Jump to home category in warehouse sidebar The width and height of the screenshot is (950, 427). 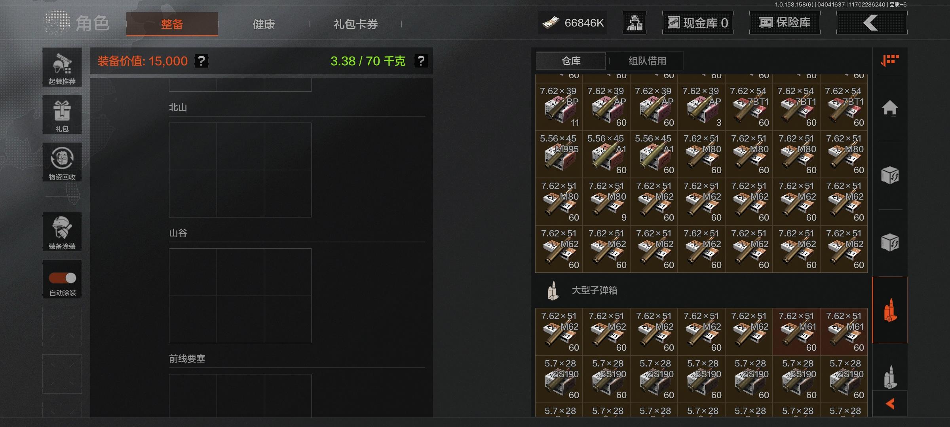coord(889,108)
